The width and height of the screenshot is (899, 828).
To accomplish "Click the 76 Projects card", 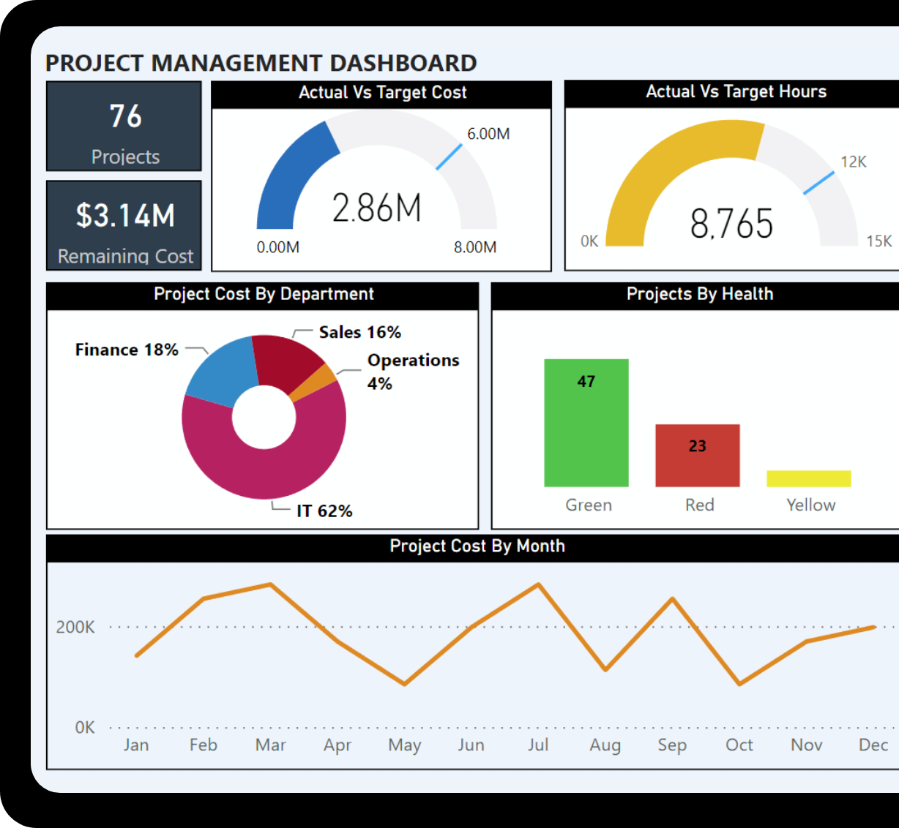I will point(124,126).
